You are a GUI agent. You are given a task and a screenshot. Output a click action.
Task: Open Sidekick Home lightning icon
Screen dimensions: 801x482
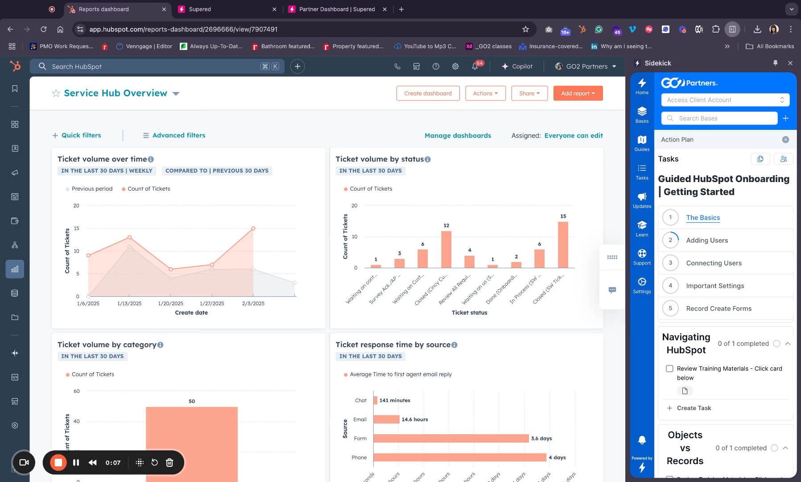coord(642,86)
